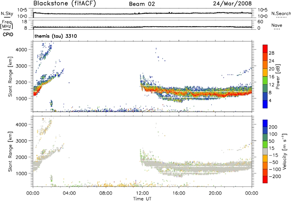Image resolution: width=291 pixels, height=201 pixels.
Task: Click the '60' tick on the Nave axis
Action: point(260,22)
